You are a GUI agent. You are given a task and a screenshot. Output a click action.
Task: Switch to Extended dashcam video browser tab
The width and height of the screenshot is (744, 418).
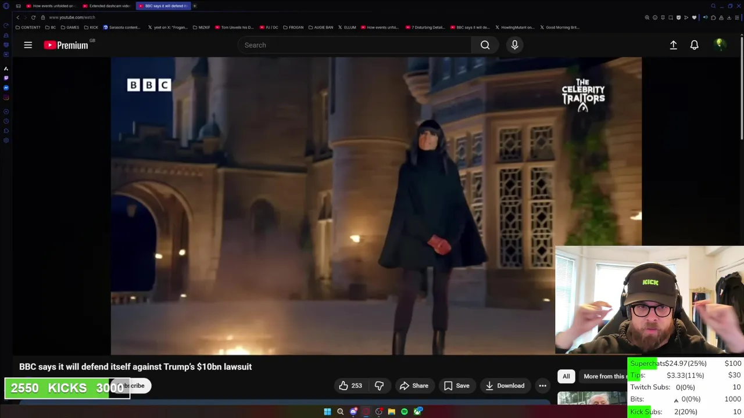click(106, 6)
